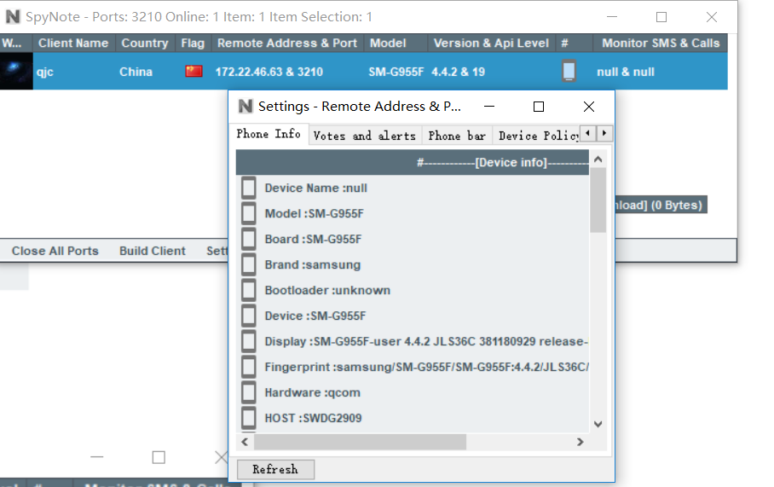Click the China flag icon in client row
The height and width of the screenshot is (487, 774).
click(193, 72)
